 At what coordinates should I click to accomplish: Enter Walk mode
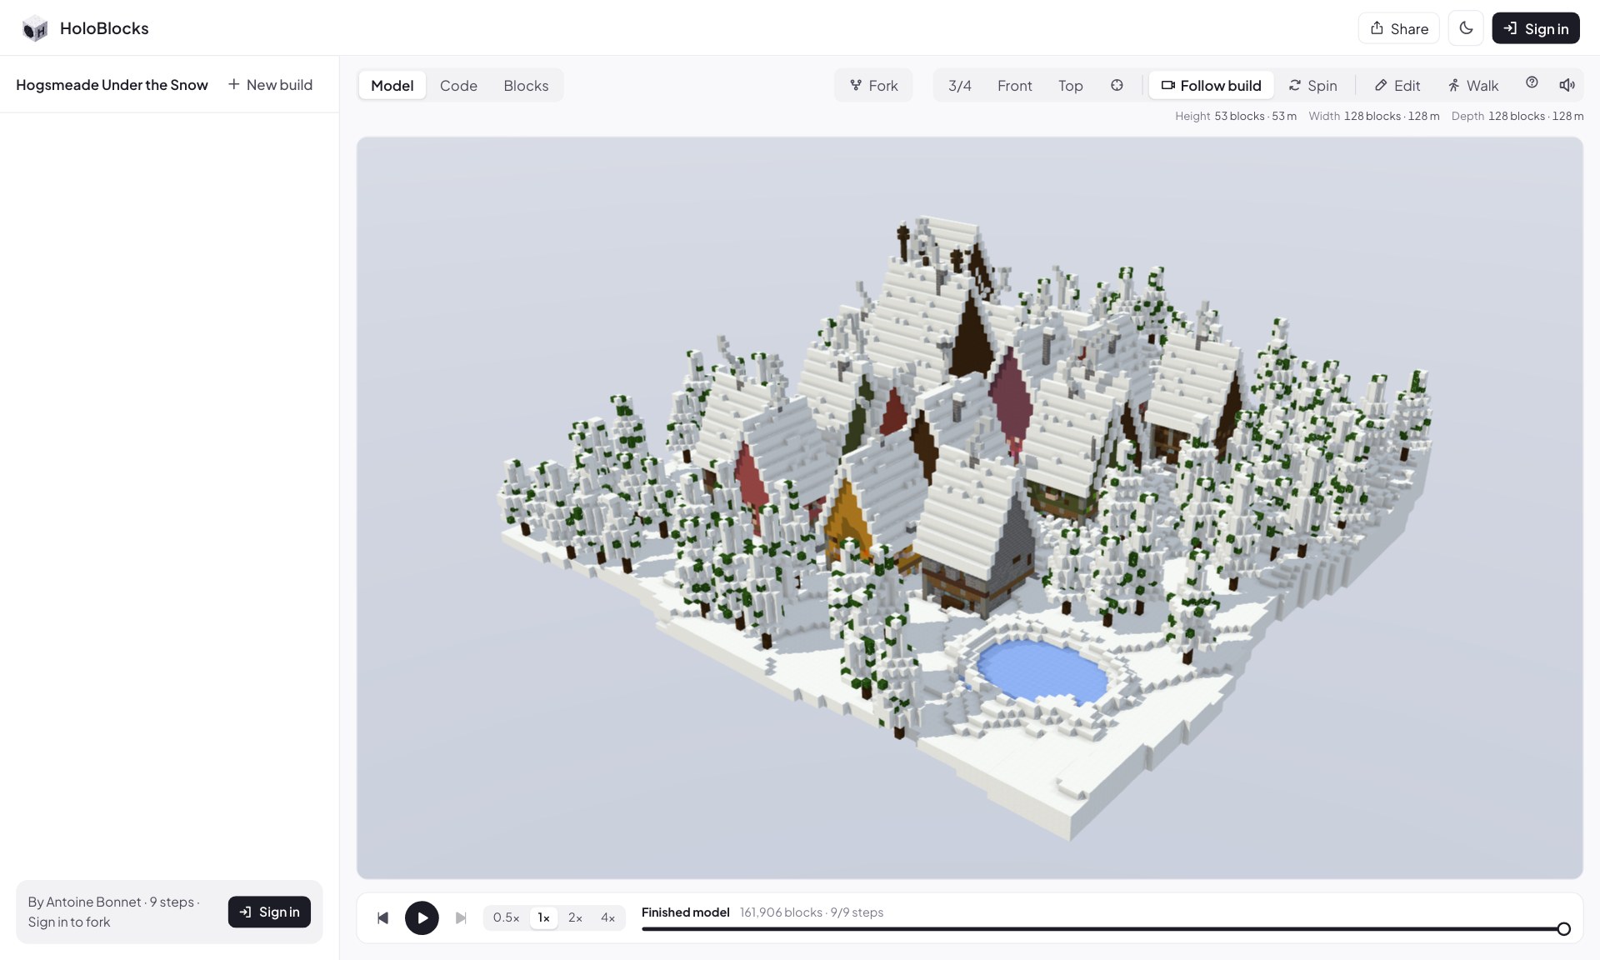point(1473,85)
